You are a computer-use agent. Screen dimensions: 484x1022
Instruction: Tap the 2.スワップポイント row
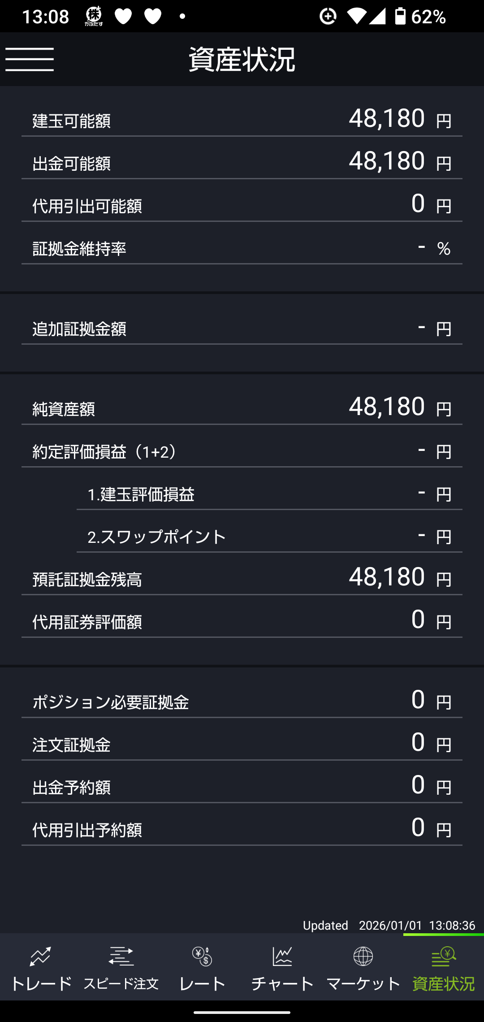pos(269,536)
